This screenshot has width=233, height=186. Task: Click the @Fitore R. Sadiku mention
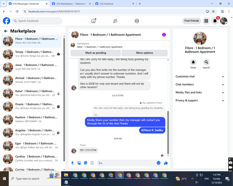[x=152, y=130]
